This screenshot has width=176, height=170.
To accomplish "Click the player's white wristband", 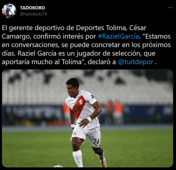I will [x=89, y=119].
